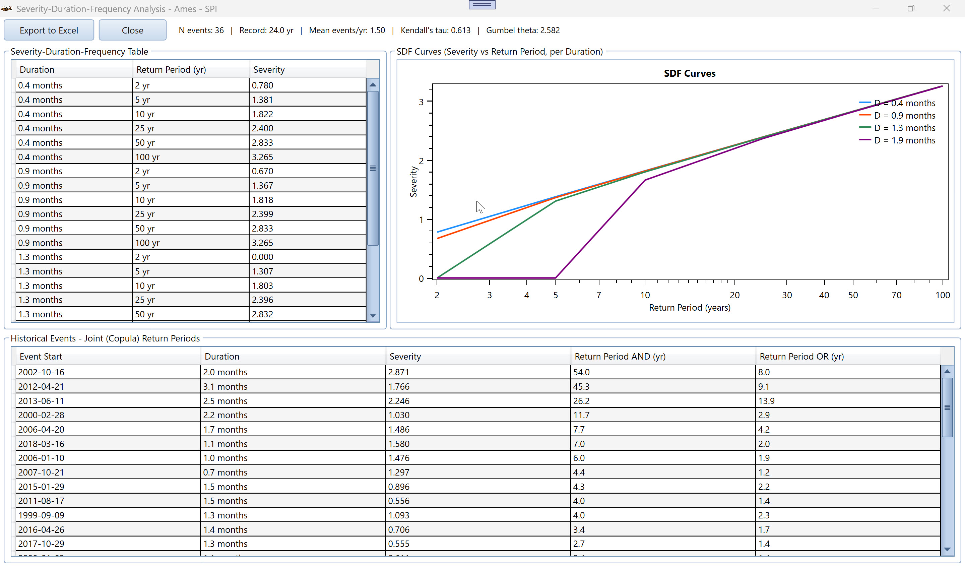Click the 0.780 severity cell
965x567 pixels.
pos(308,85)
